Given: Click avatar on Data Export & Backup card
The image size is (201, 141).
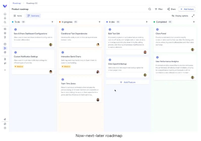Looking at the screenshot, I should 145,75.
